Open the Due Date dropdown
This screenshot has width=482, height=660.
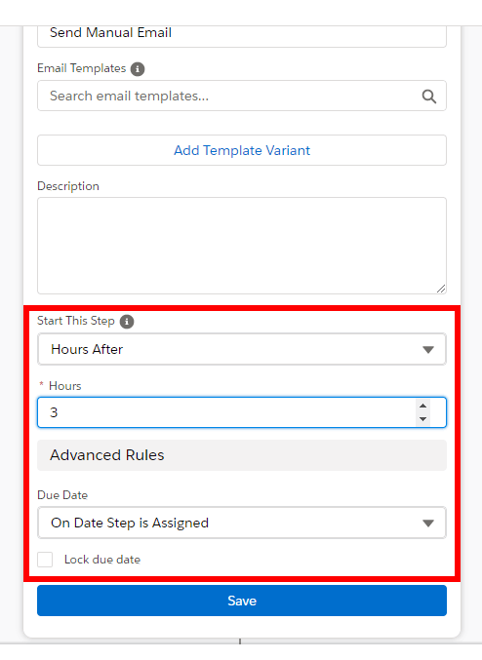click(x=242, y=523)
